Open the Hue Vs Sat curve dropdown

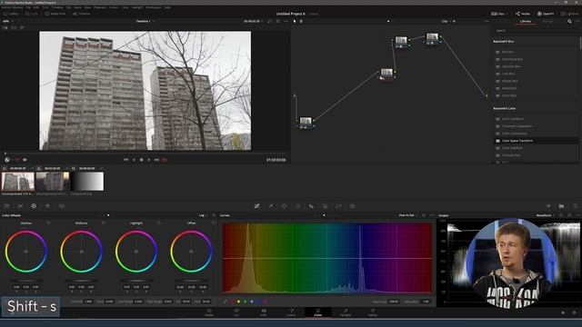click(x=408, y=215)
